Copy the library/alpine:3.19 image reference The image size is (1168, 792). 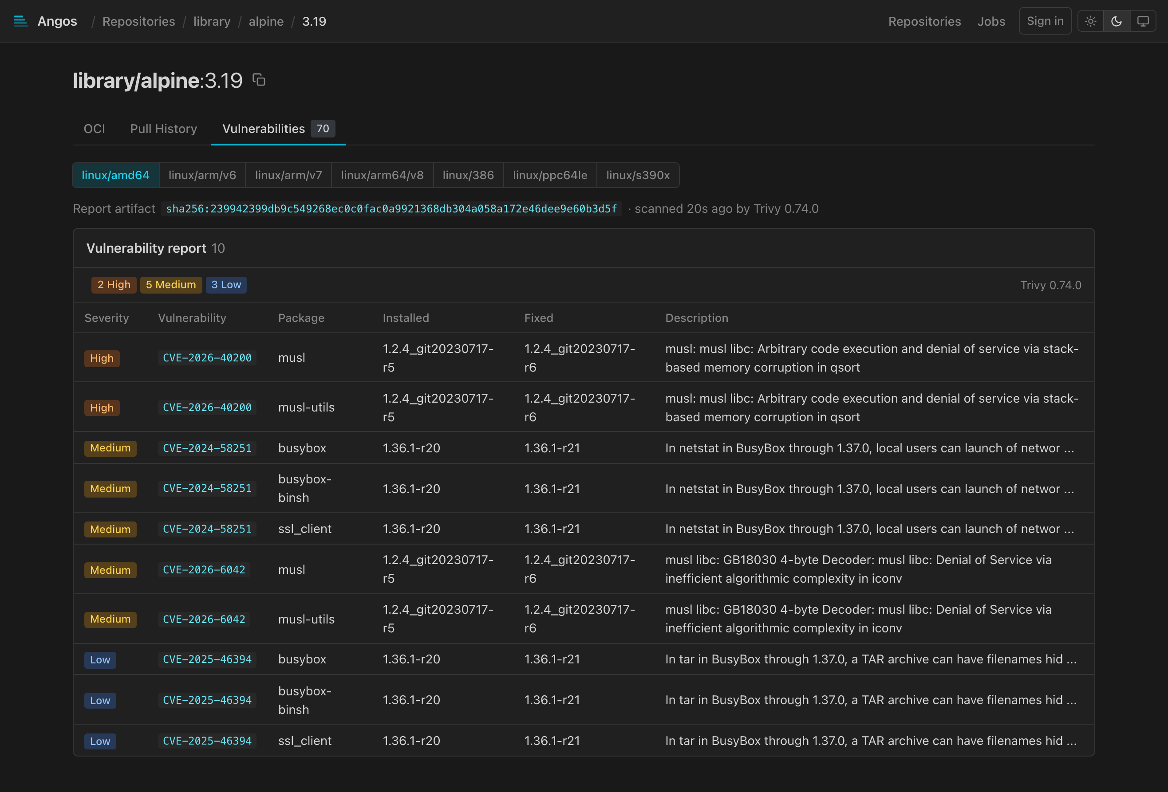click(x=259, y=80)
